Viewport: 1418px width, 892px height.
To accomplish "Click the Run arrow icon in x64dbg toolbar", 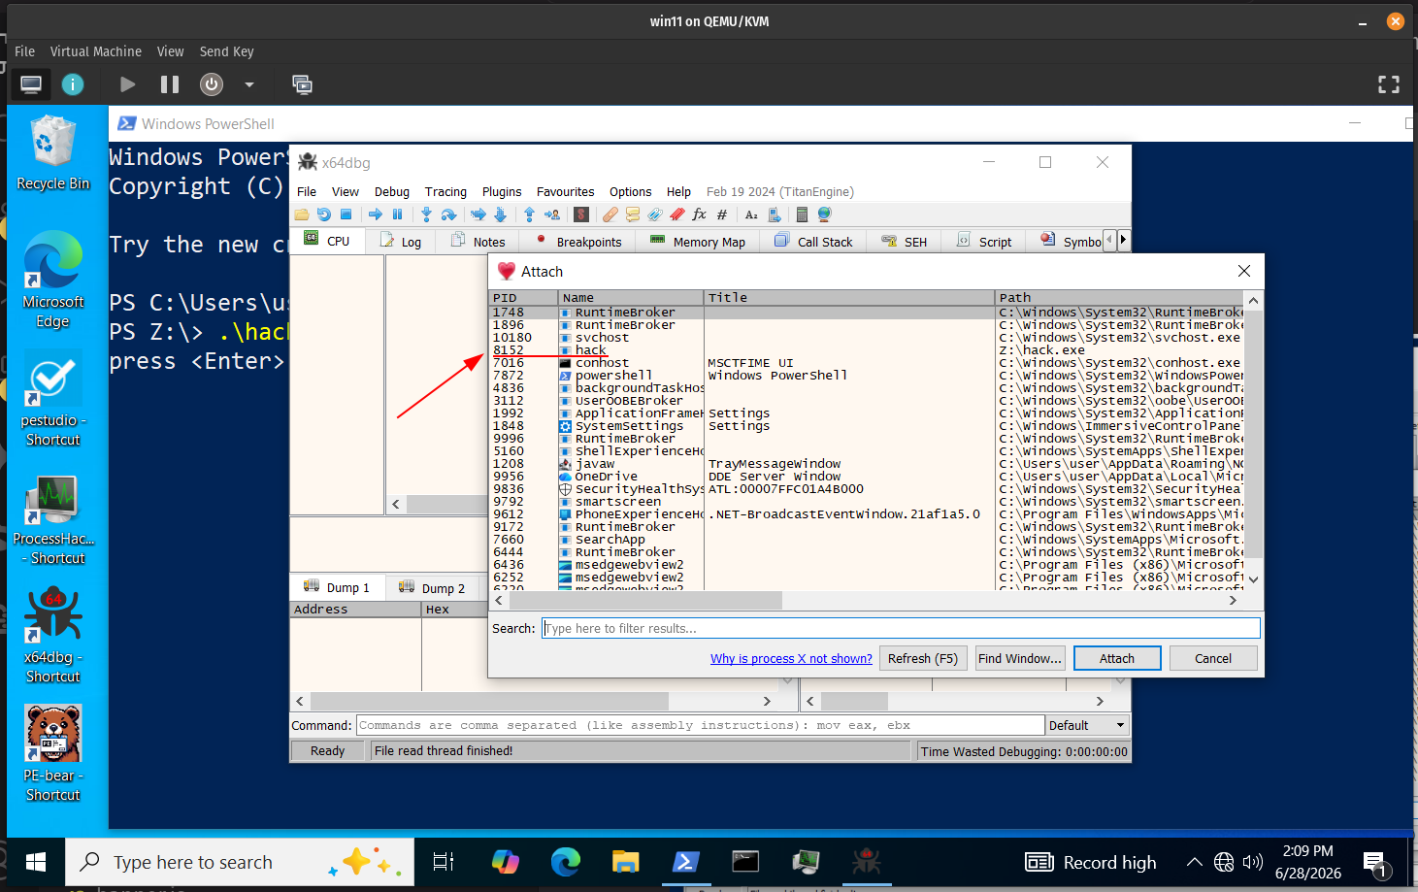I will 375,215.
